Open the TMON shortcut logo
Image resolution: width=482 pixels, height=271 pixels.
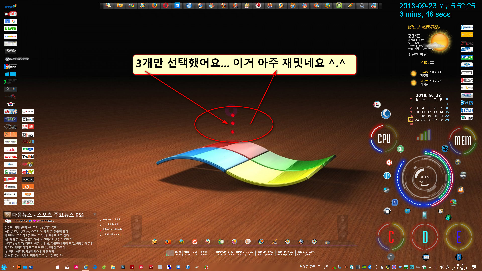pos(28,157)
